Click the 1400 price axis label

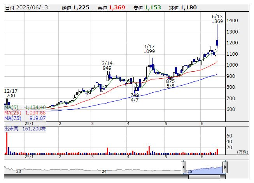tap(232, 21)
